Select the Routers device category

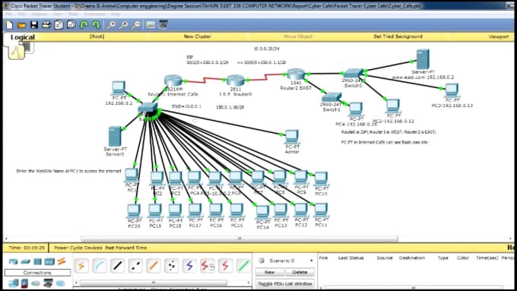pyautogui.click(x=13, y=261)
